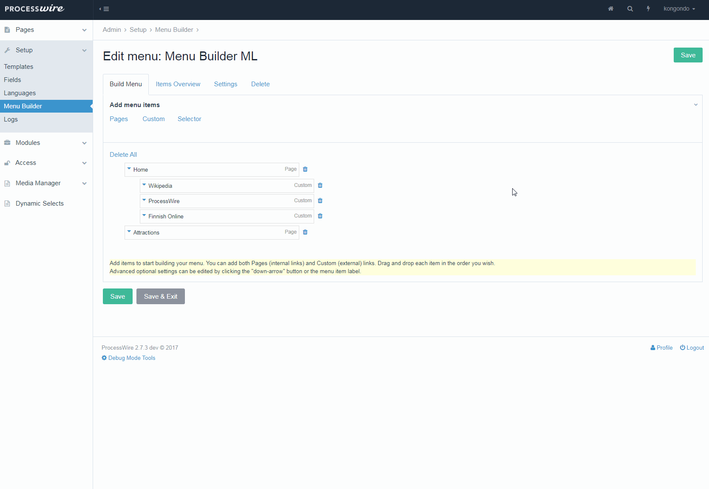709x489 pixels.
Task: Click the lightning bolt icon in the header
Action: click(x=648, y=8)
